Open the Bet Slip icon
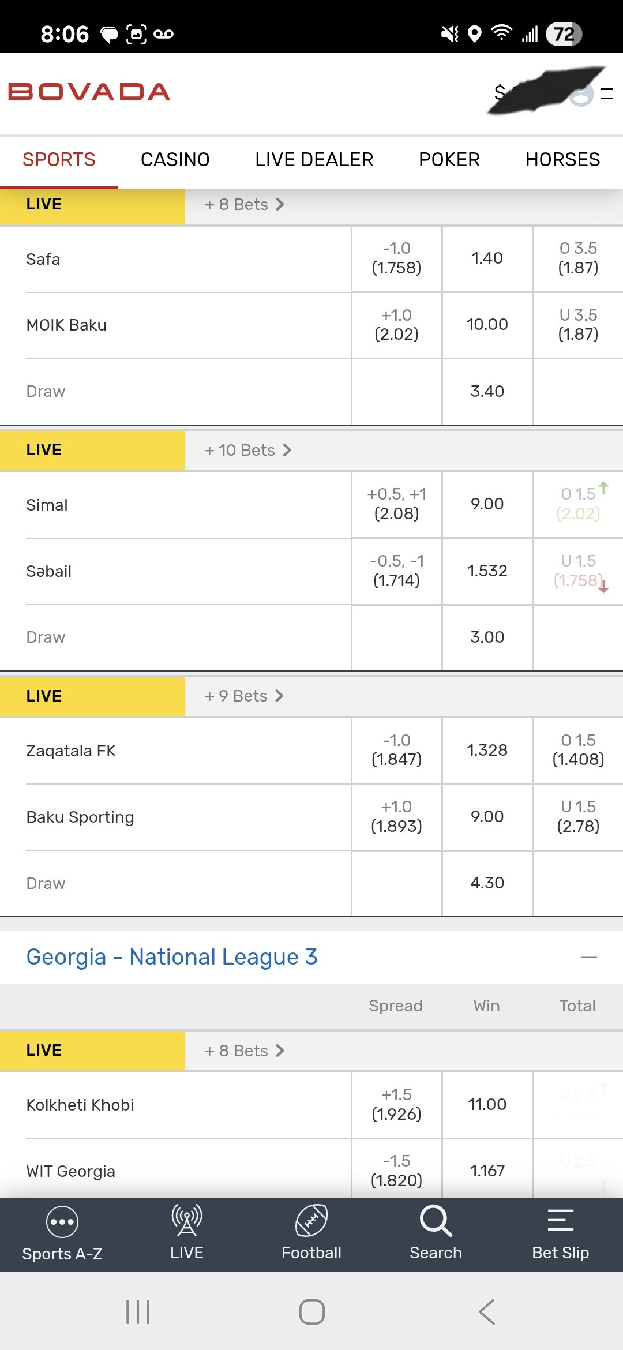 click(560, 1221)
